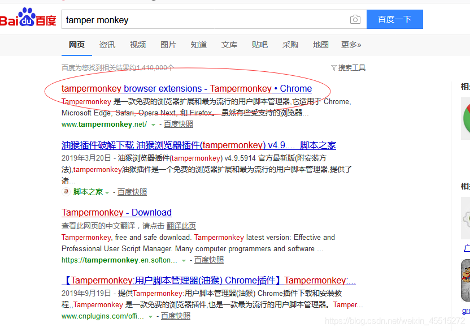Click the www.tampermonkey.net/ URL
Screen dimensions: 470x331
tap(104, 124)
